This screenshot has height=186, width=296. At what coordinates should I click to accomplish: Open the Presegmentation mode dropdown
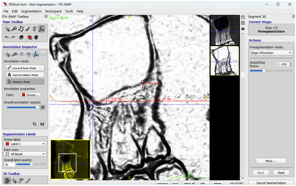coord(271,53)
